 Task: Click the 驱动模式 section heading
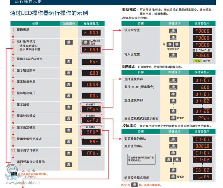(x=130, y=10)
